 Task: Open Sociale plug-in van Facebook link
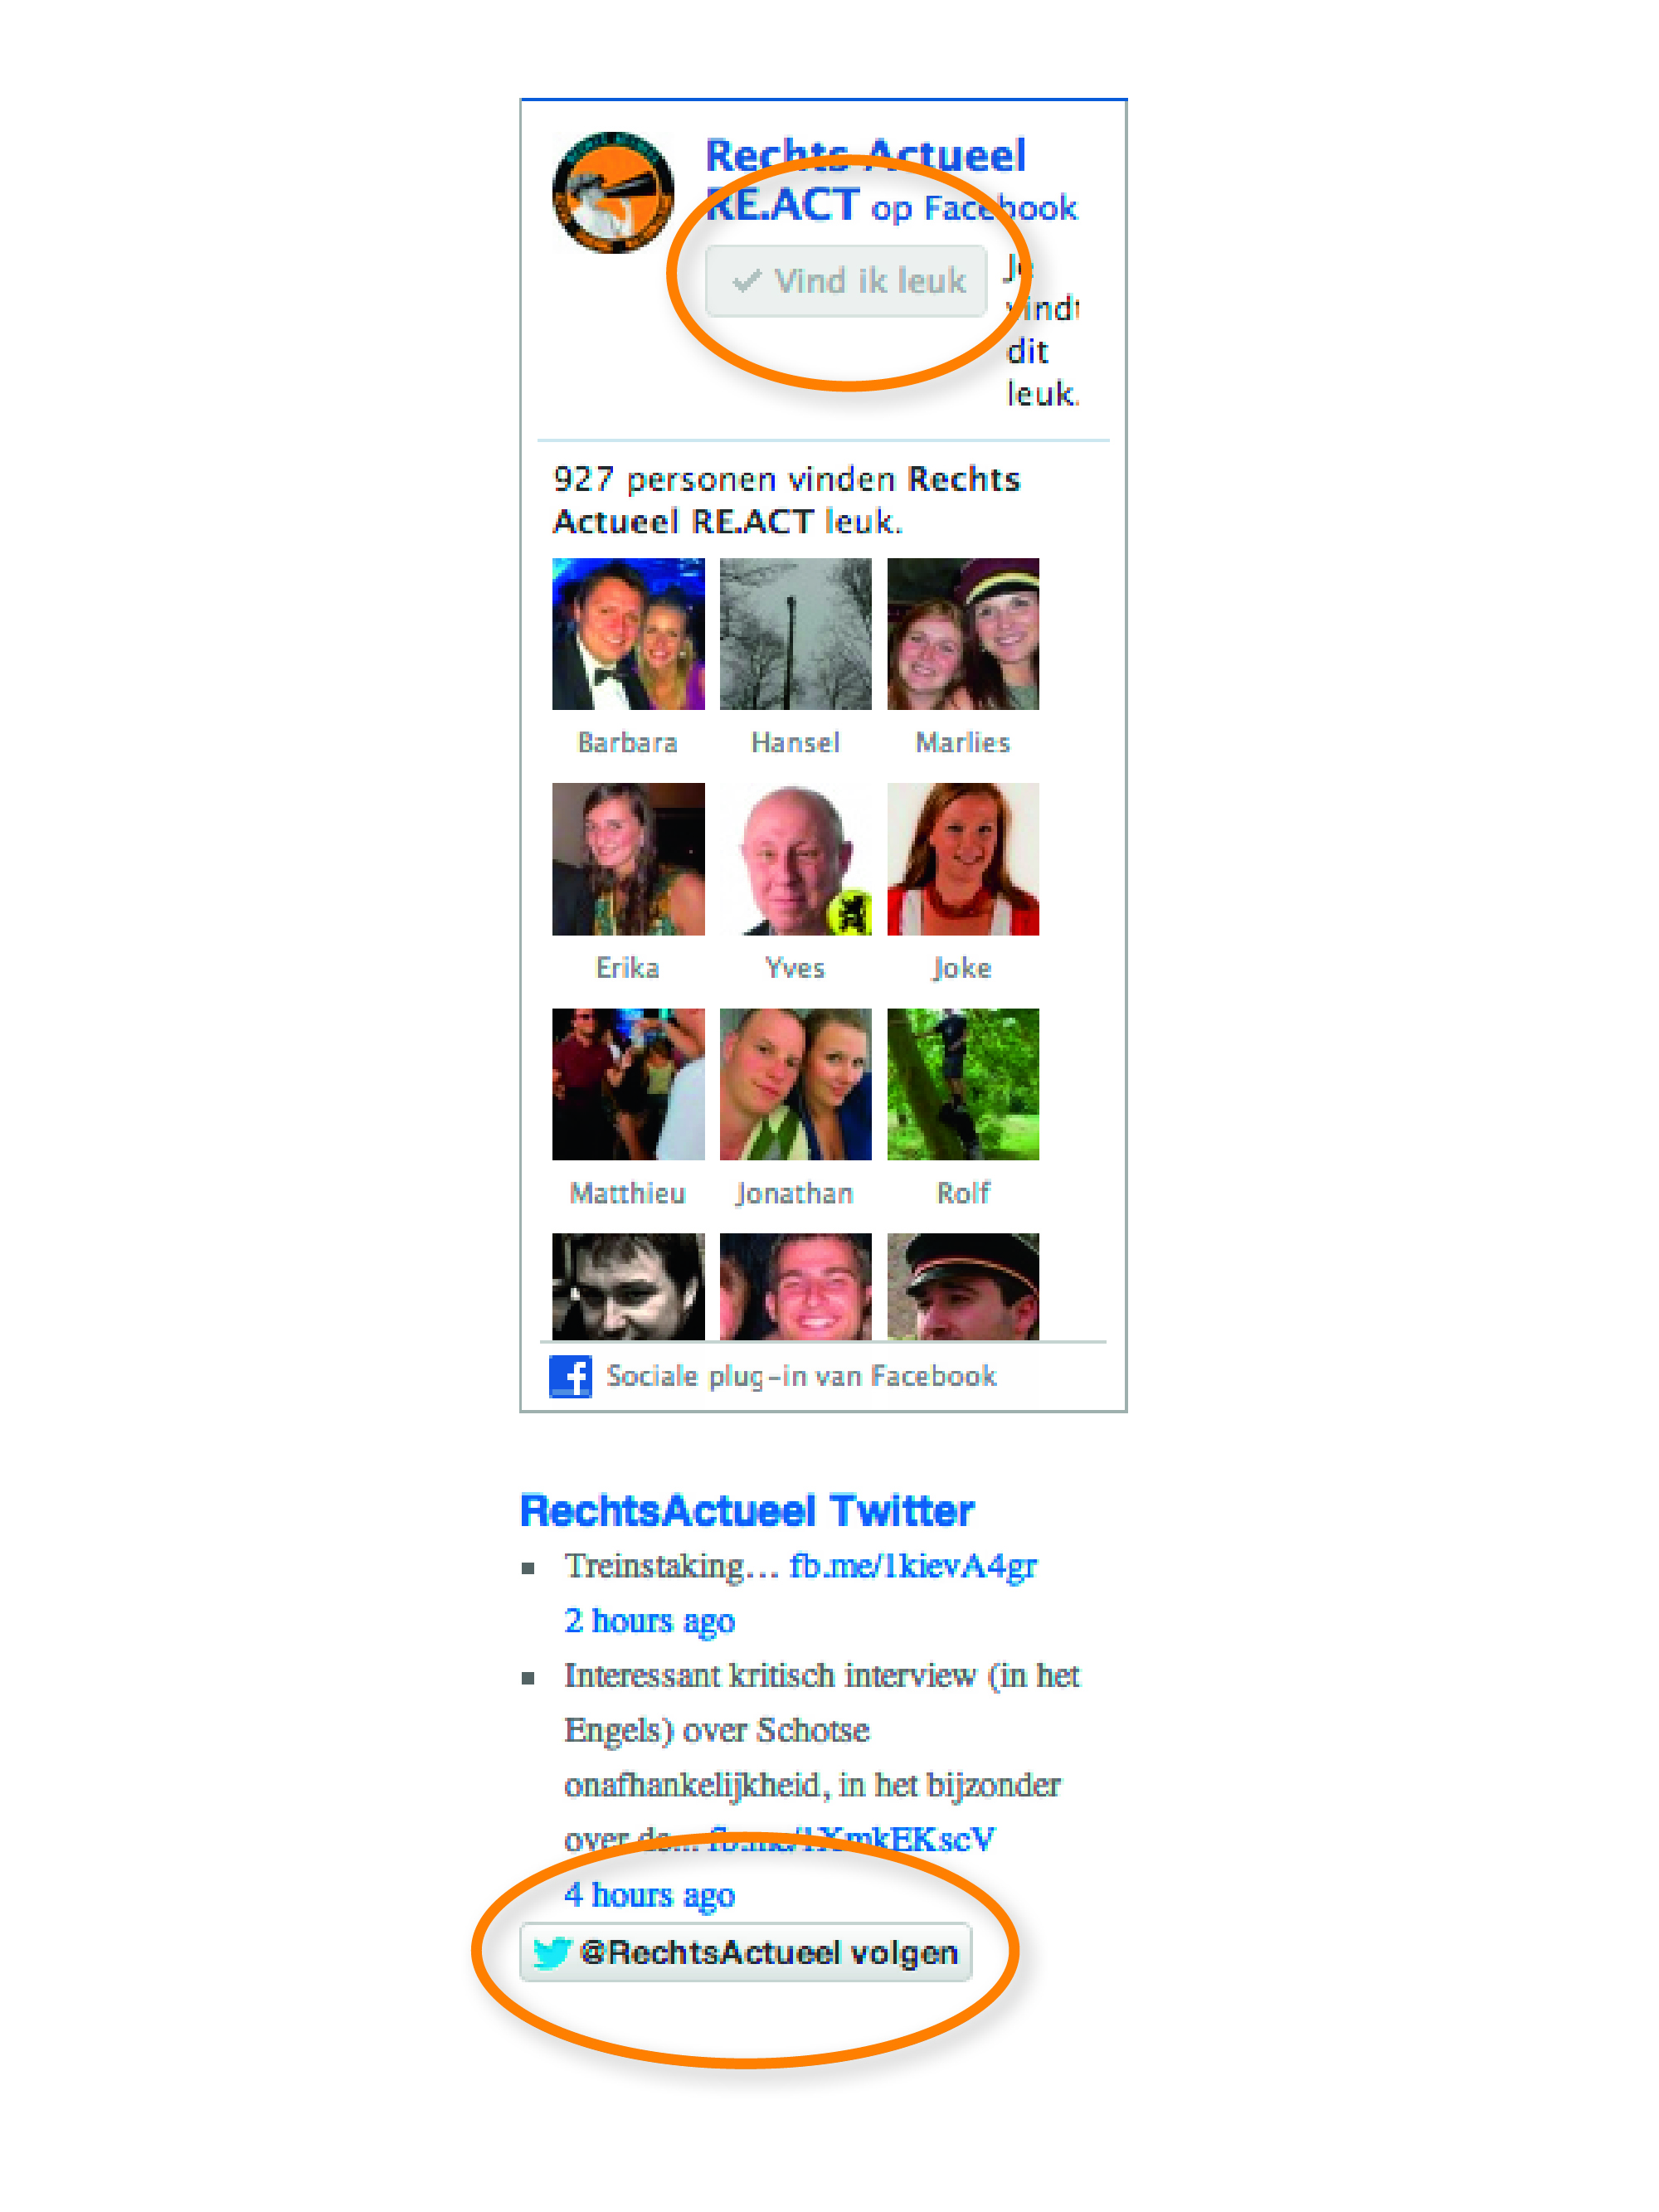coord(801,1376)
